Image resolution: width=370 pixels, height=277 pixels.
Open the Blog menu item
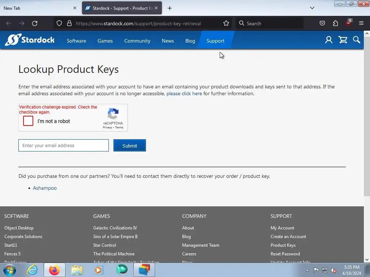coord(190,41)
